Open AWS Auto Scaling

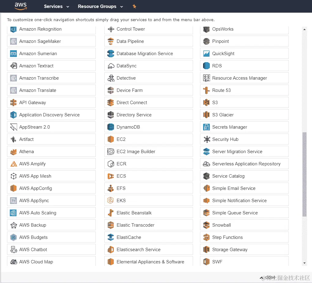click(x=51, y=213)
